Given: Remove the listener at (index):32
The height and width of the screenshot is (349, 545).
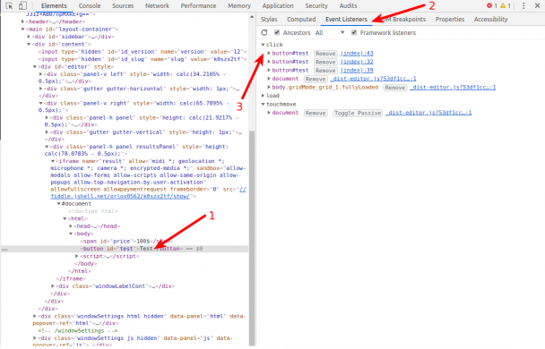Looking at the screenshot, I should click(325, 62).
